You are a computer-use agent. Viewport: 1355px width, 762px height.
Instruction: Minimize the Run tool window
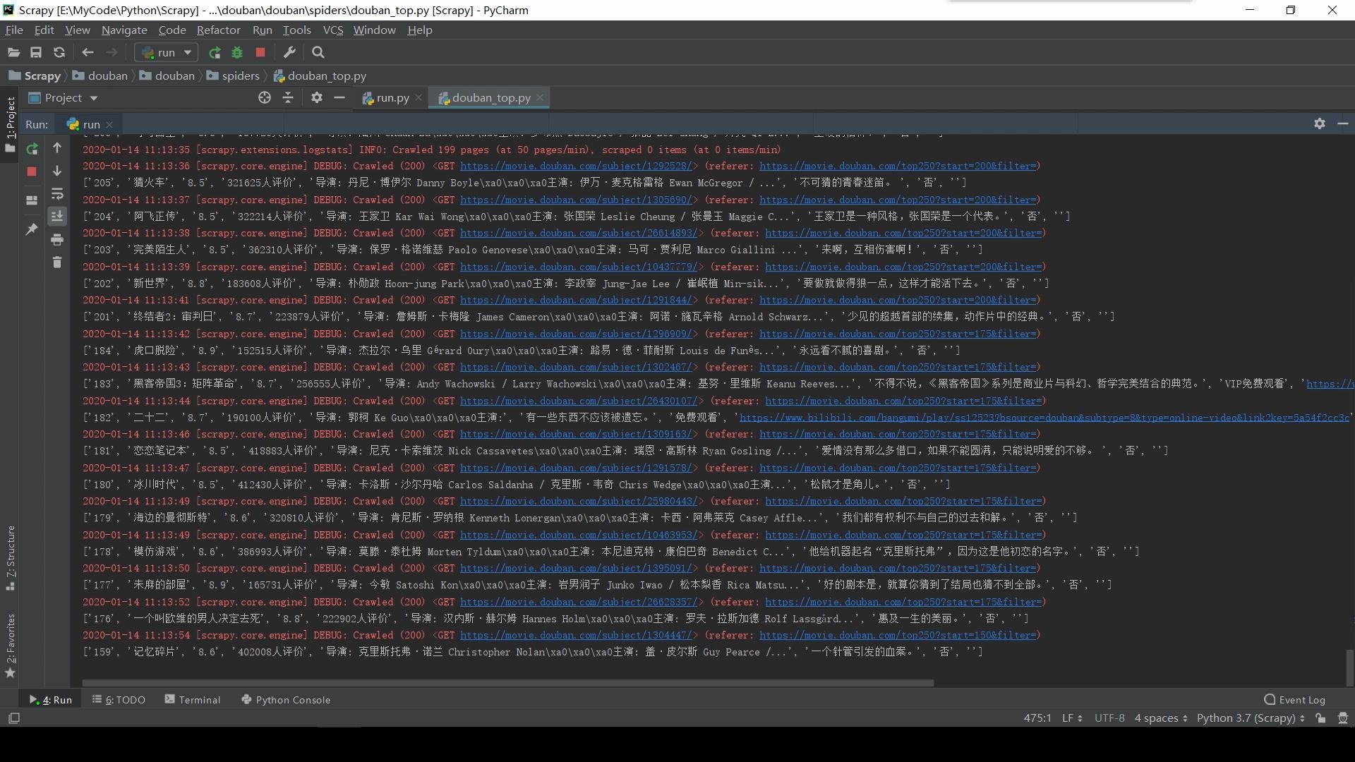pos(1343,123)
